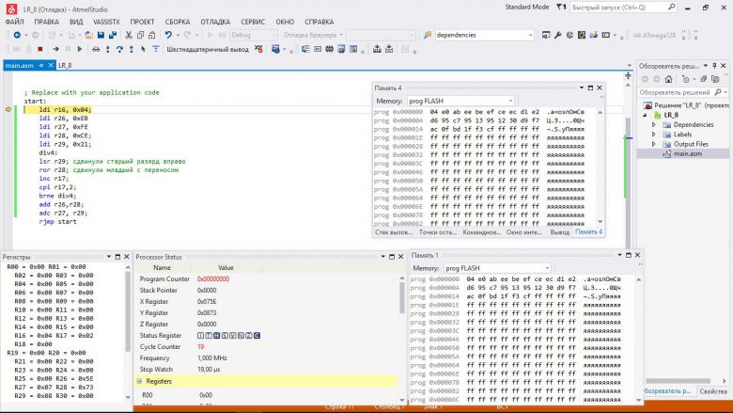Click the wrench tools icon
Viewport: 733px width, 413px height.
557,35
